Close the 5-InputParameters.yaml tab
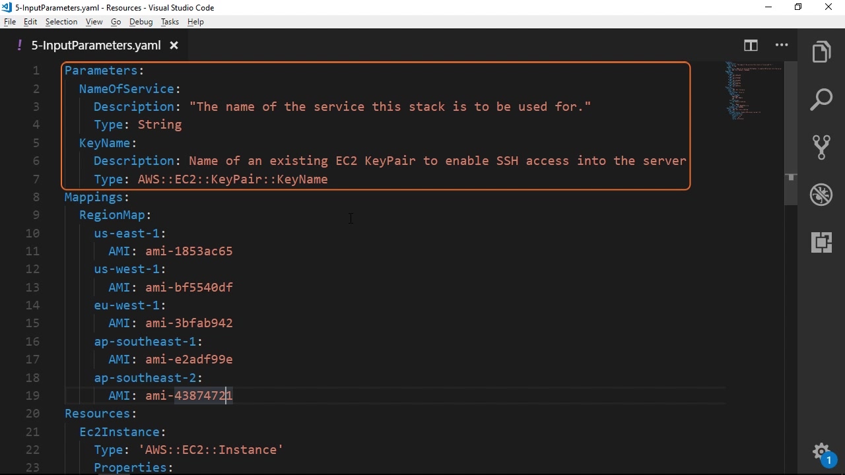The width and height of the screenshot is (845, 475). coord(174,46)
